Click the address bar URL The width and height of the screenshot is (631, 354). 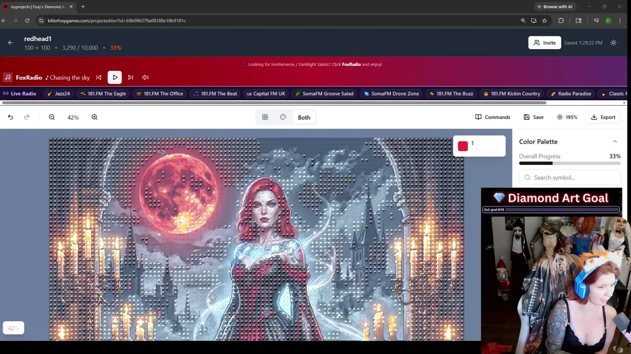(117, 21)
